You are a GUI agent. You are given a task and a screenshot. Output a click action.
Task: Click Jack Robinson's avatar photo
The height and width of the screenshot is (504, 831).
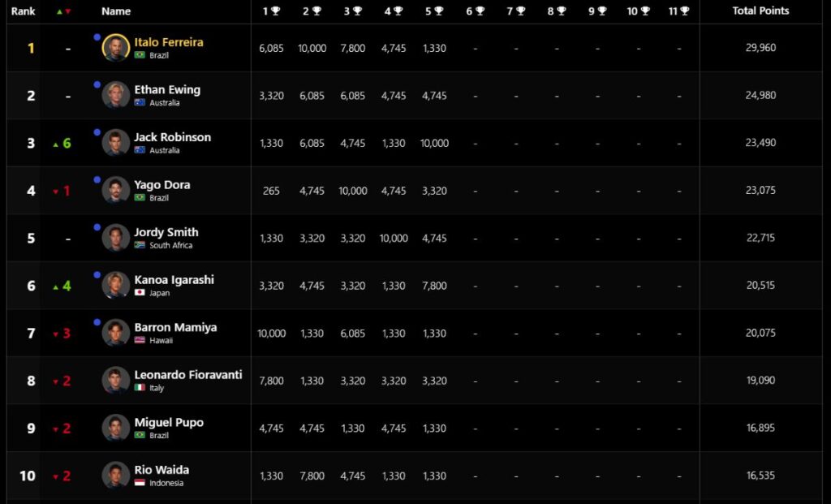(115, 143)
